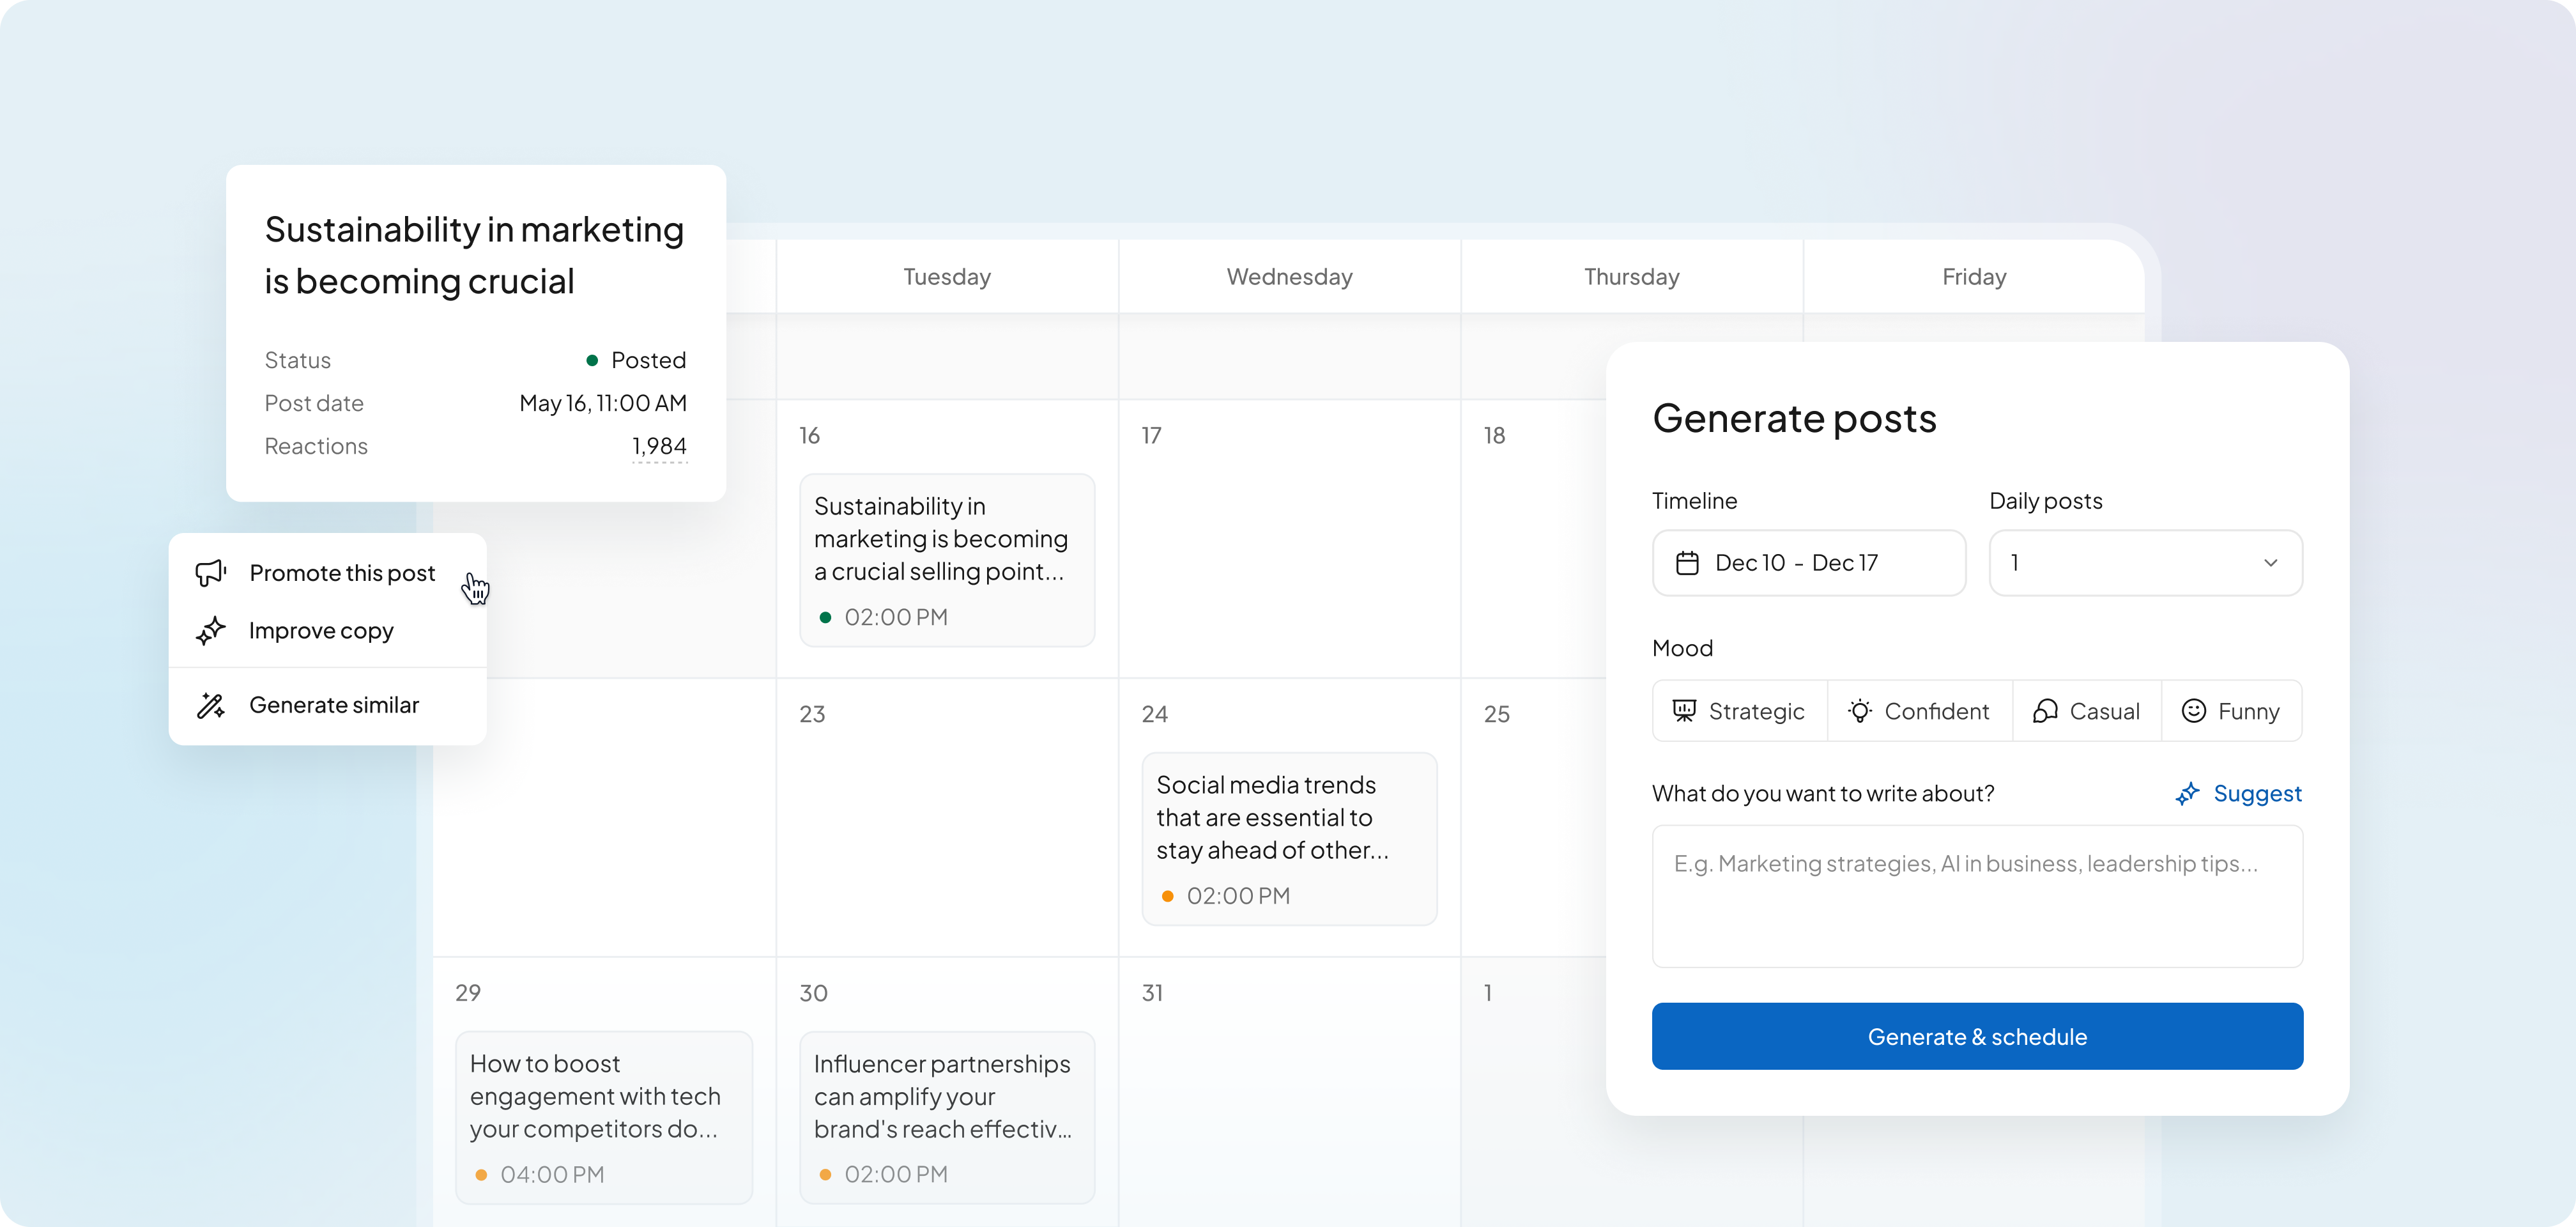Open the Dec 10 - Dec 17 date picker
Screen dimensions: 2576x1227
[1808, 562]
